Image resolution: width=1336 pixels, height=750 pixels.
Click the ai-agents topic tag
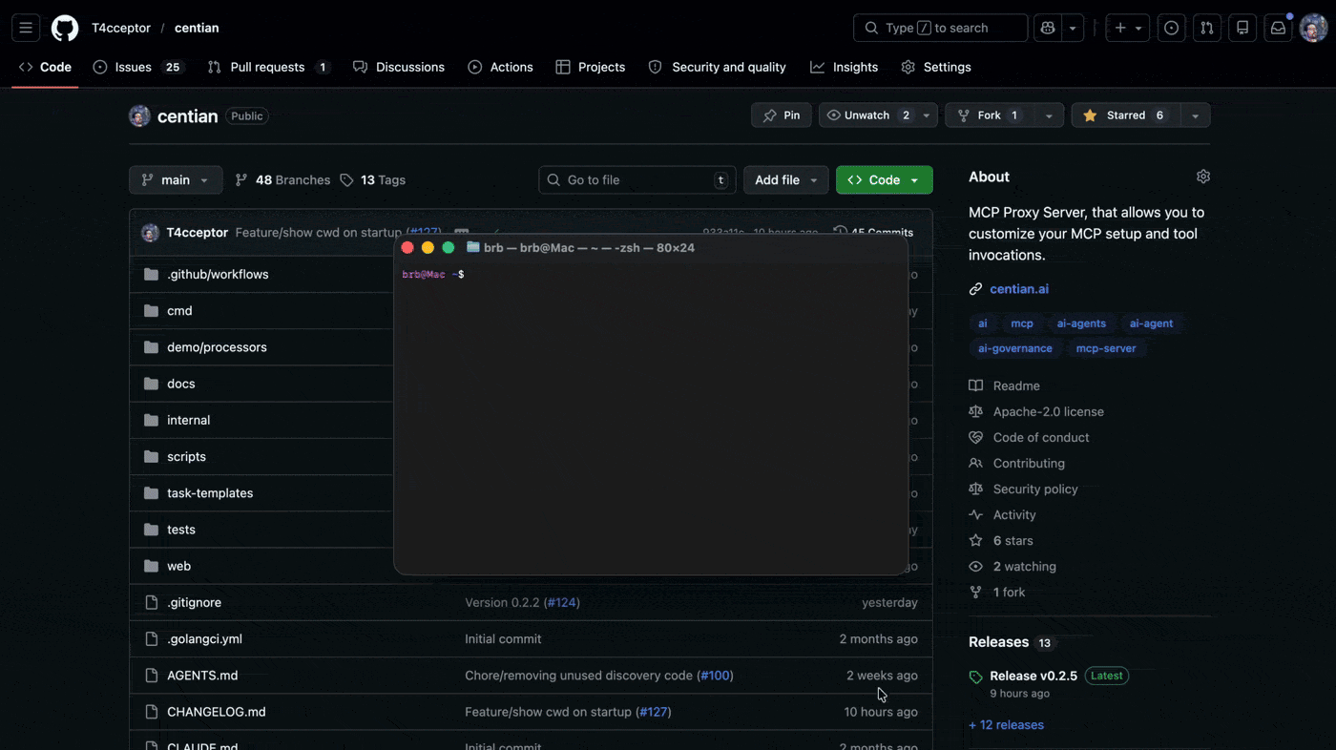coord(1081,323)
